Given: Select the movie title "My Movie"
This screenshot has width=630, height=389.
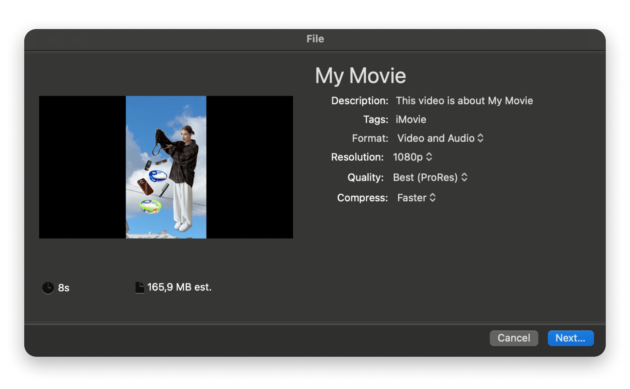Looking at the screenshot, I should tap(361, 75).
